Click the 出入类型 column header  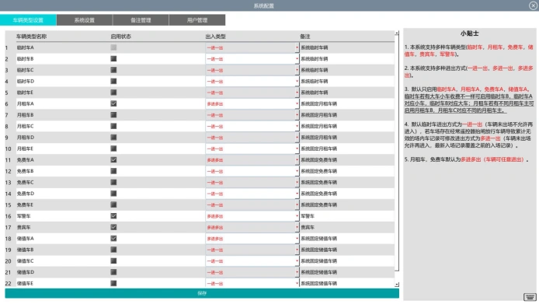pos(216,37)
